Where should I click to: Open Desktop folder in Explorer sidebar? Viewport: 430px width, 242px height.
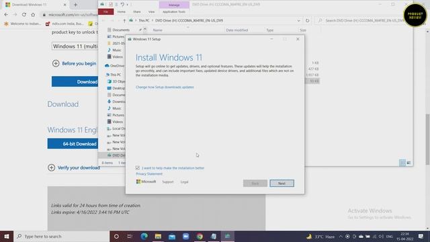pos(116,88)
